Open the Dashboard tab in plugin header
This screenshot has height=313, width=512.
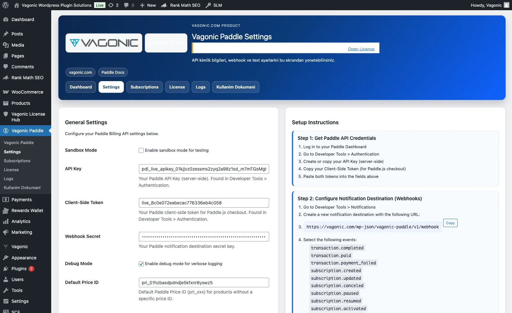pyautogui.click(x=81, y=87)
